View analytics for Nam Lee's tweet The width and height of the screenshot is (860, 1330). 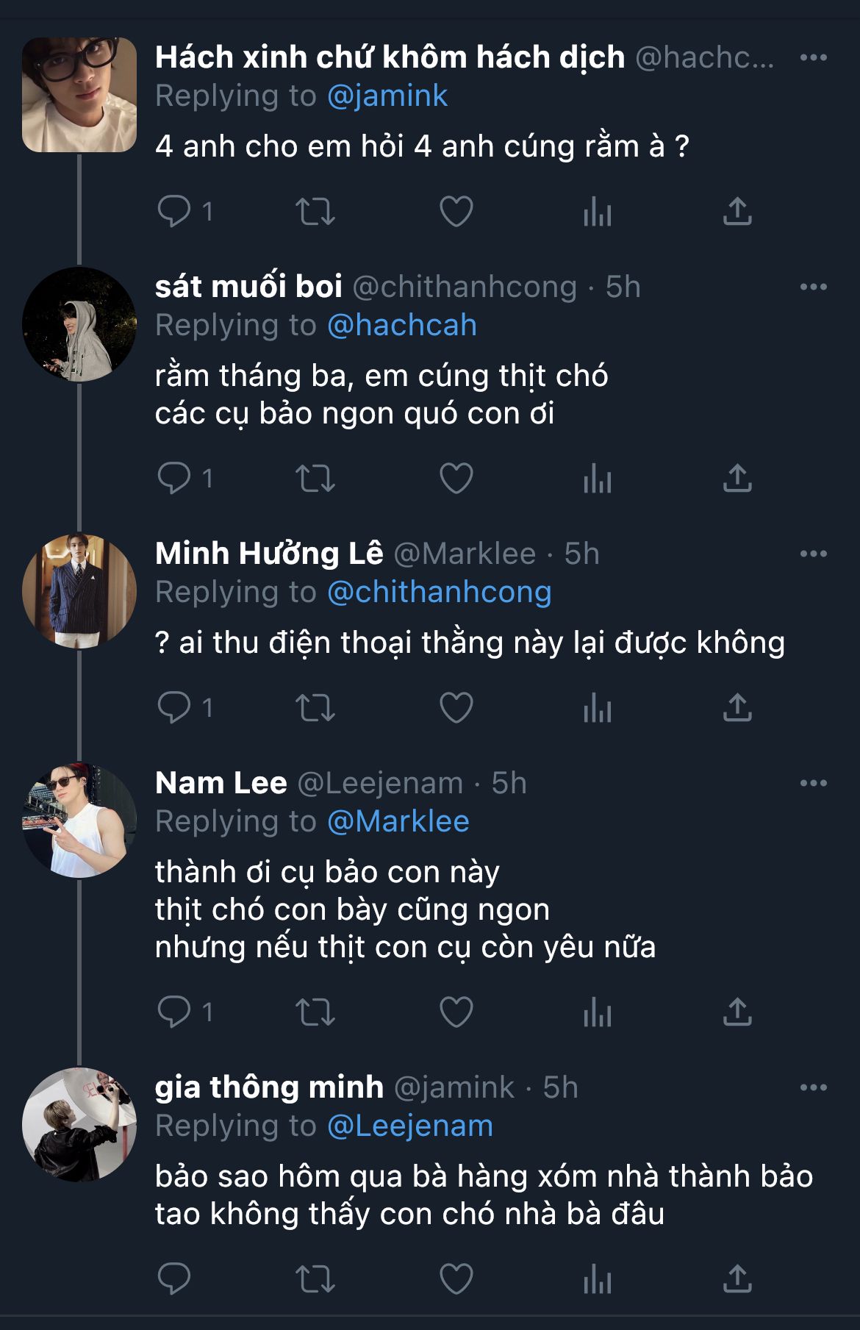click(597, 1012)
